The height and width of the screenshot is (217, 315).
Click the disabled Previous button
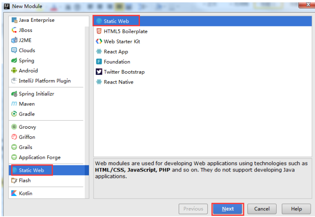point(193,209)
